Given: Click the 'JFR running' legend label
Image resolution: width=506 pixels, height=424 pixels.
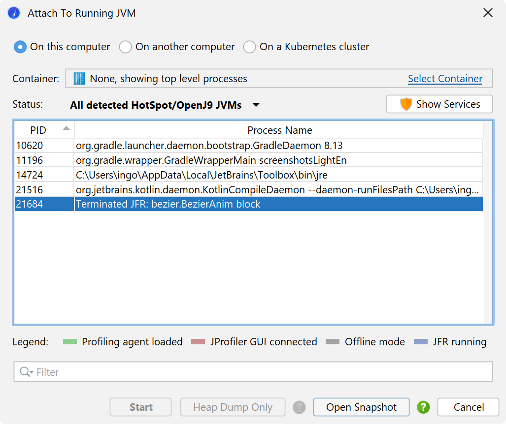Looking at the screenshot, I should pos(460,342).
